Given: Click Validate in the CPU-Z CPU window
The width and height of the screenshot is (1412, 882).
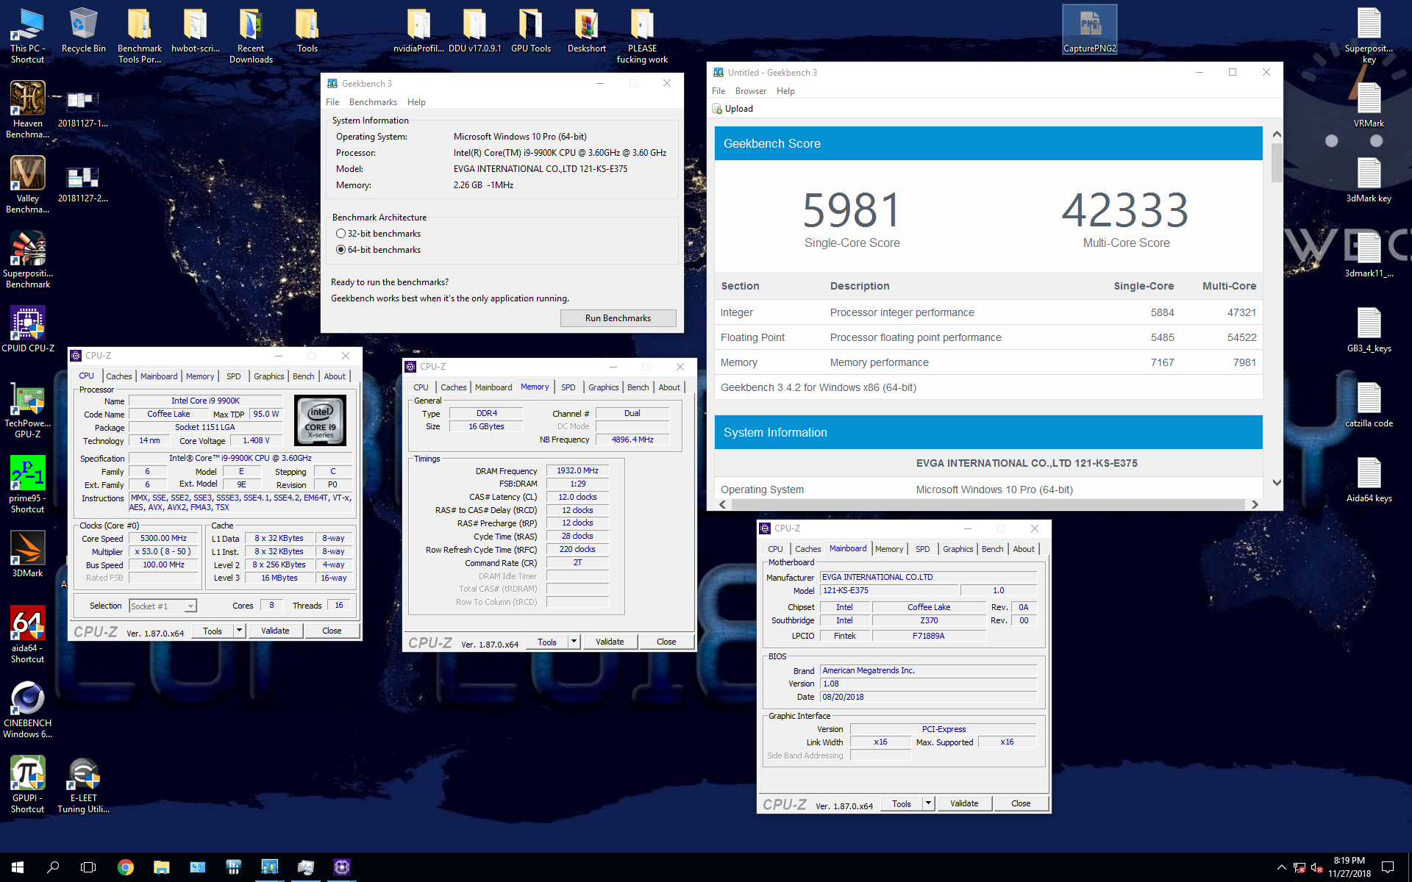Looking at the screenshot, I should tap(275, 631).
